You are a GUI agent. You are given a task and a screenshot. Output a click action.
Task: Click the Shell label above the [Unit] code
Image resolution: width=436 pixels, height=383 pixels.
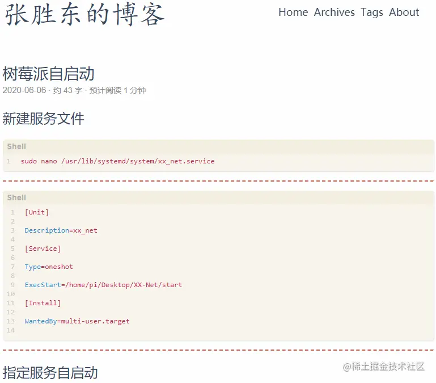(16, 197)
